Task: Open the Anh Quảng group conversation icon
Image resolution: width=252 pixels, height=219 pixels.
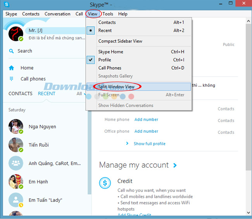Action: [16, 163]
